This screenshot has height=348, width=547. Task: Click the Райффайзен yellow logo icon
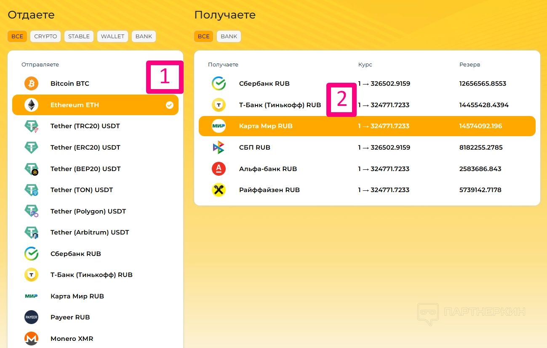[219, 190]
